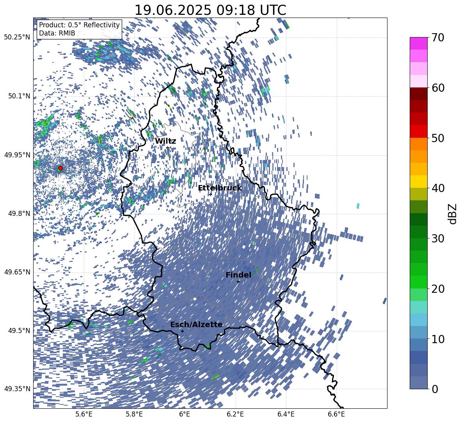Select the Findel station label

238,275
